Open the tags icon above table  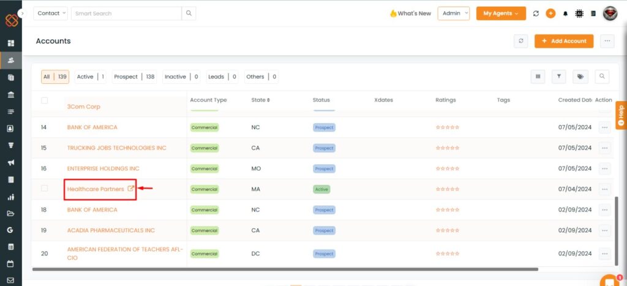point(580,77)
